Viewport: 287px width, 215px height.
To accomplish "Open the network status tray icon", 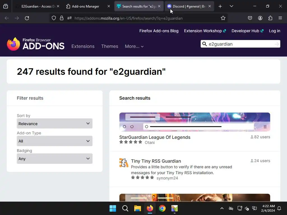I will click(240, 208).
